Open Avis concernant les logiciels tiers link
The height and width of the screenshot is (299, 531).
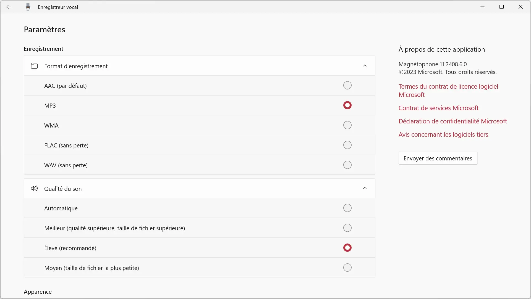pos(443,134)
